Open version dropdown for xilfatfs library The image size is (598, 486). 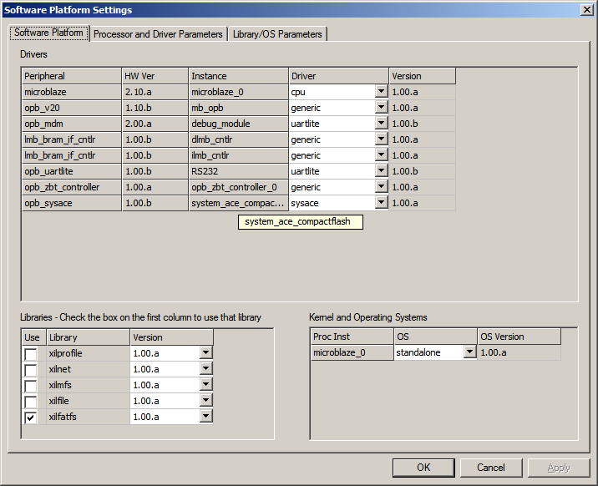coord(205,417)
